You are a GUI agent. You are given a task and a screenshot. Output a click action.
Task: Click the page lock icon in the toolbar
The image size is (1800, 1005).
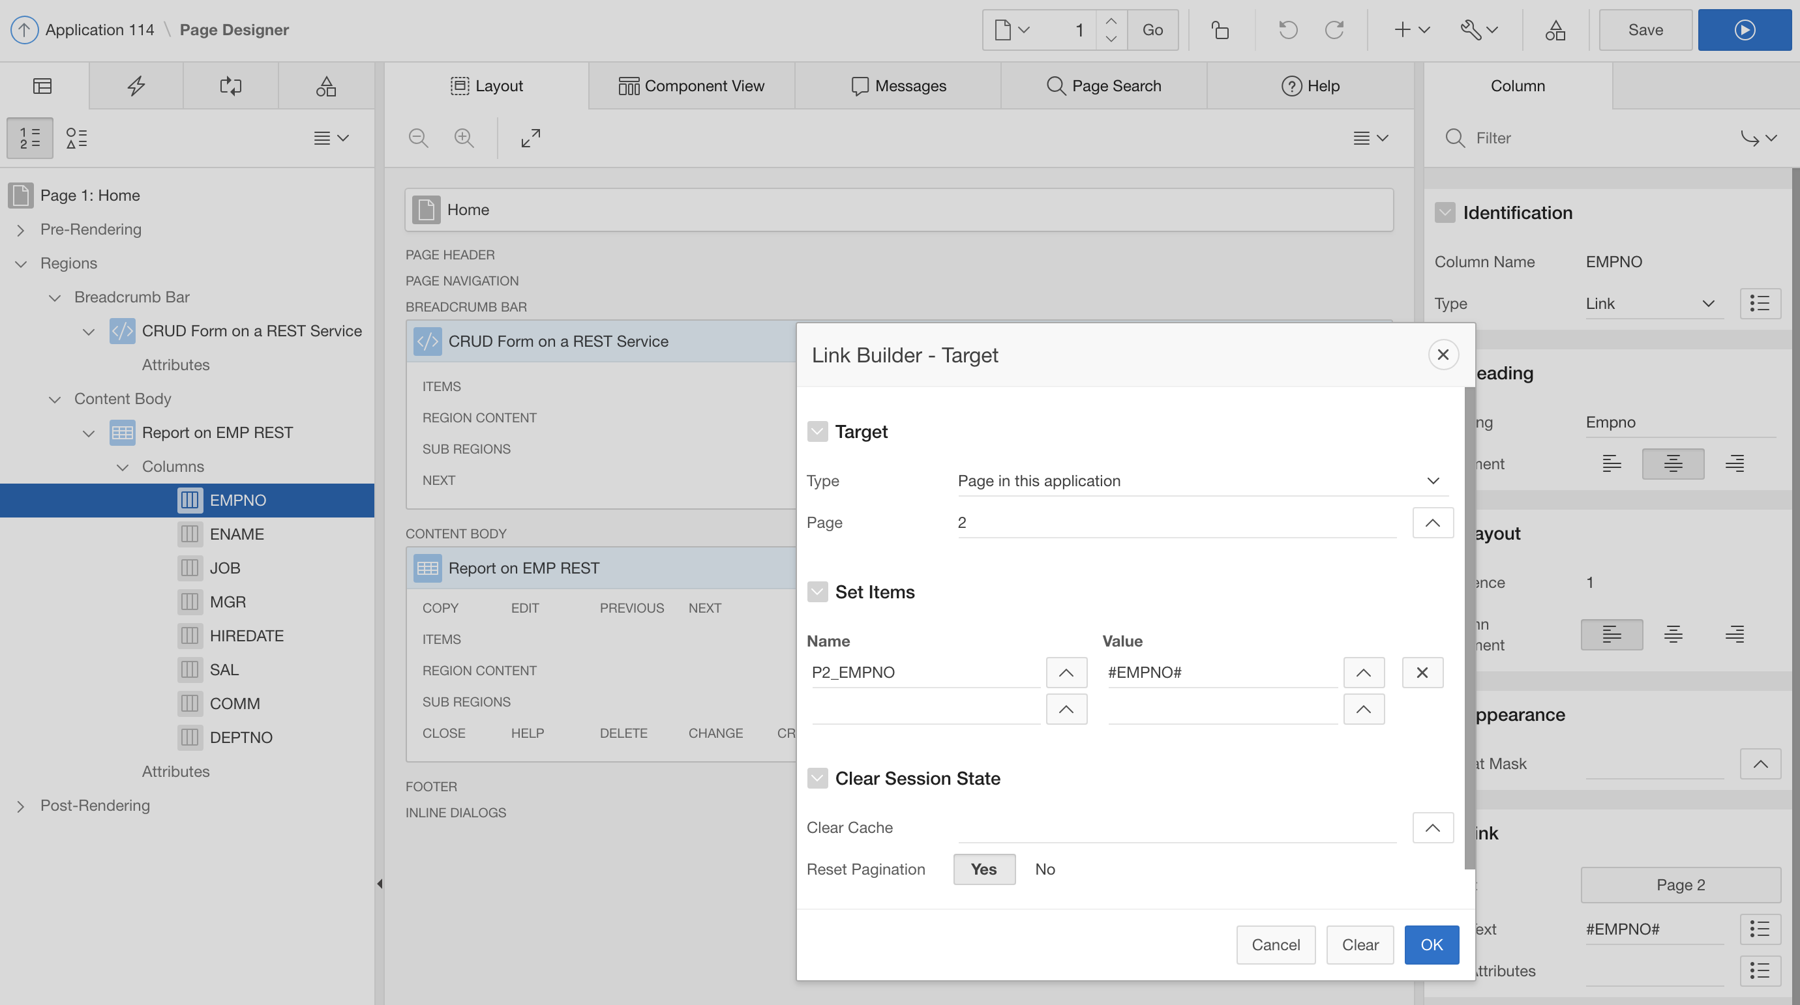click(1220, 30)
